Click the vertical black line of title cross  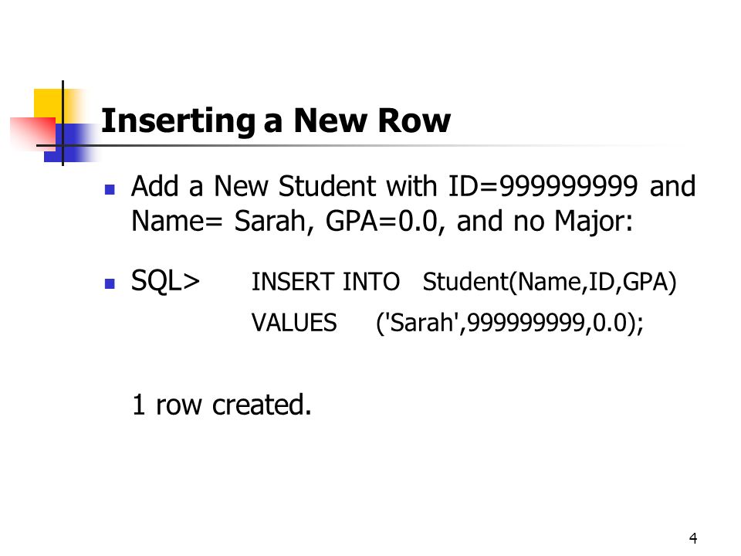(63, 123)
